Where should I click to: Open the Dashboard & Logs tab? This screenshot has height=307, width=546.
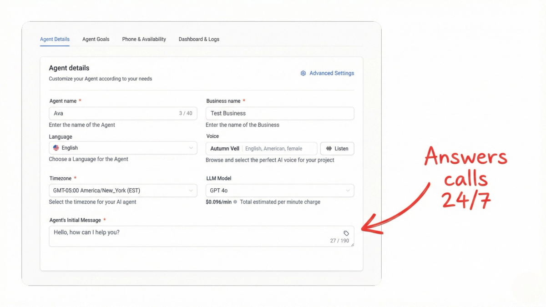pyautogui.click(x=199, y=39)
